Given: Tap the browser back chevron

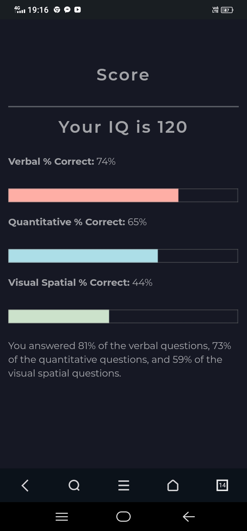Looking at the screenshot, I should coord(25,485).
